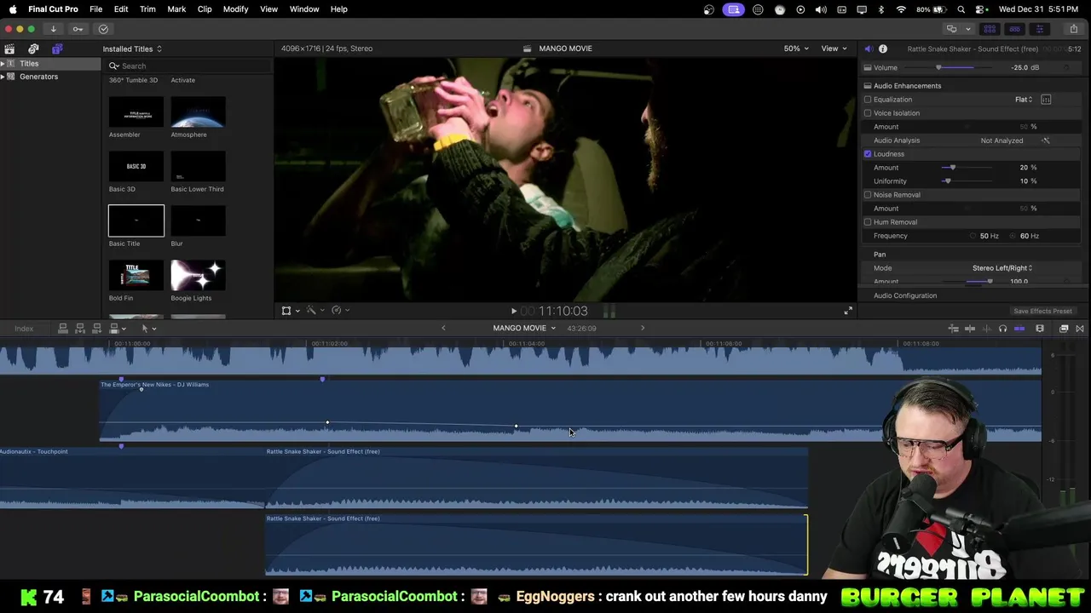Screen dimensions: 1091x613
Task: Enable Hum Removal checkbox
Action: point(868,222)
